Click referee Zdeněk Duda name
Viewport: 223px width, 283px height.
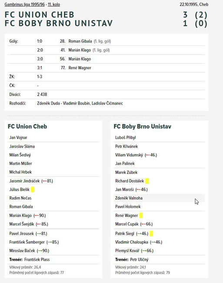pos(48,104)
